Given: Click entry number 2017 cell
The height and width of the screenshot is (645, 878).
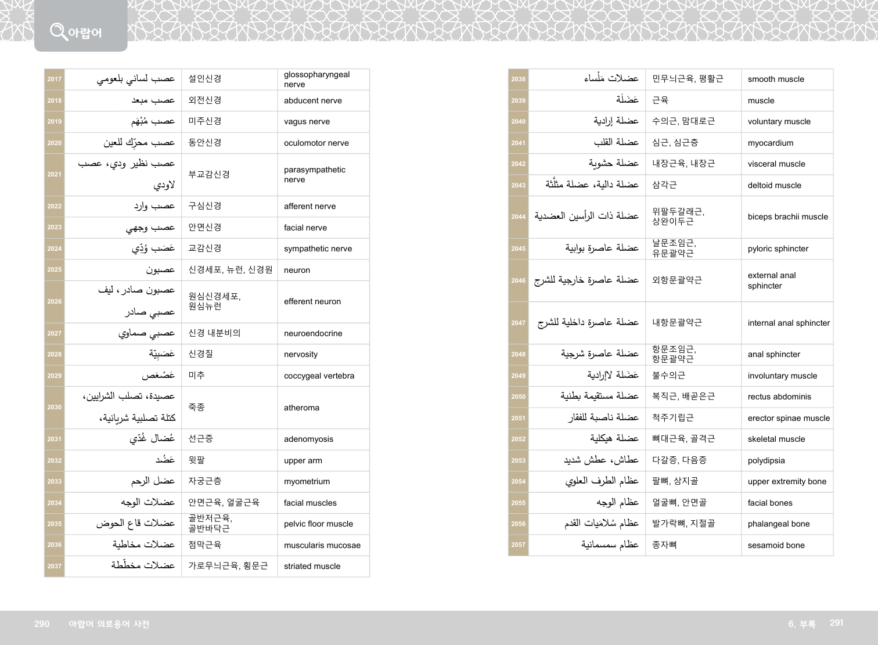Looking at the screenshot, I should tap(55, 80).
